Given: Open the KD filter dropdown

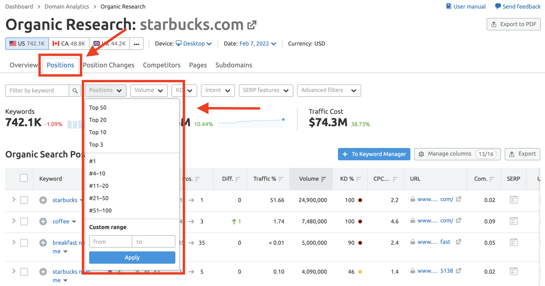Looking at the screenshot, I should [x=184, y=90].
